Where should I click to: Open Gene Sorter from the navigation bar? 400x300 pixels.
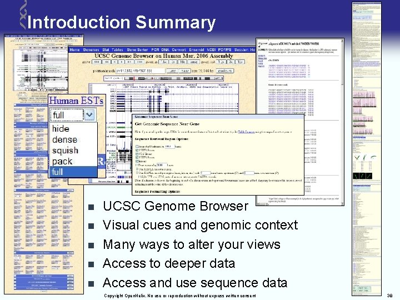[137, 50]
